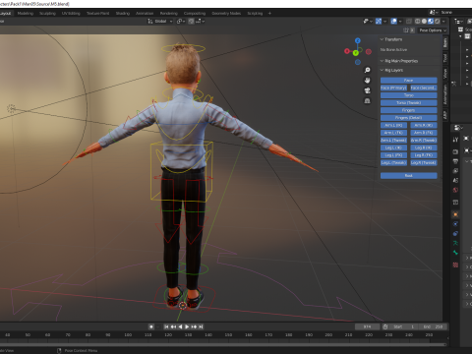Open Bone properties green bone icon
The height and width of the screenshot is (354, 472).
(455, 253)
